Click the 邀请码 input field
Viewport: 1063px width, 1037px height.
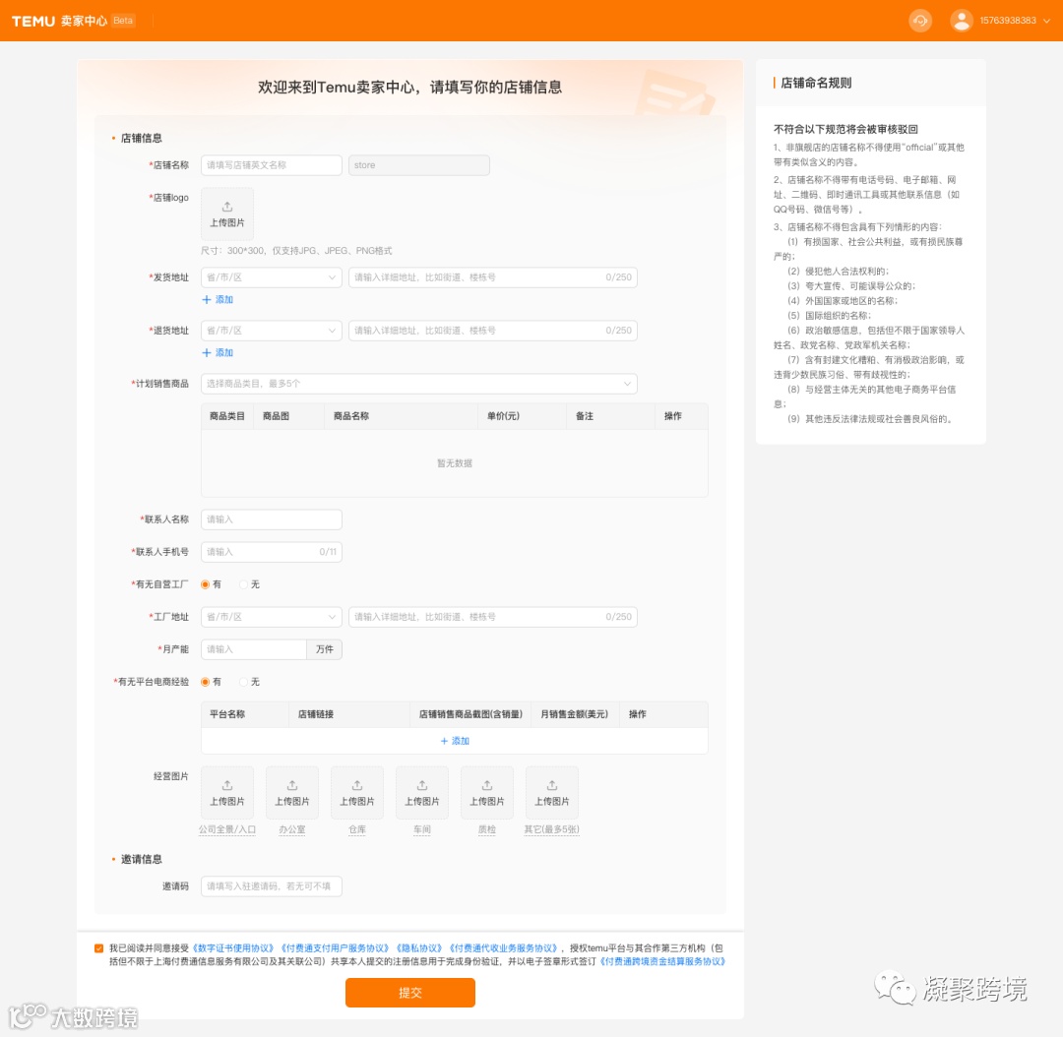271,885
